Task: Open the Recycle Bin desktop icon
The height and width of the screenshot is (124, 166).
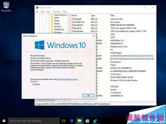Action: coord(6,7)
